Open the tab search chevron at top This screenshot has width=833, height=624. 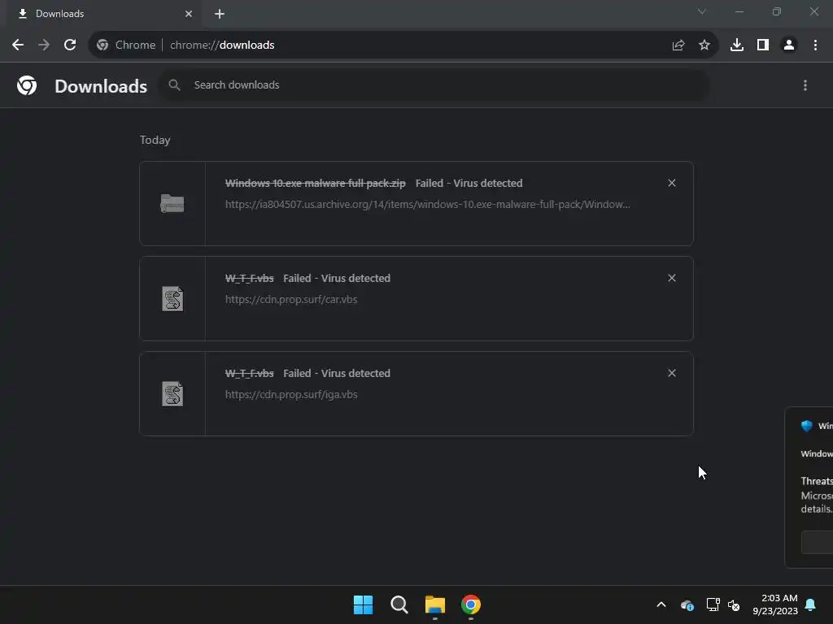702,11
